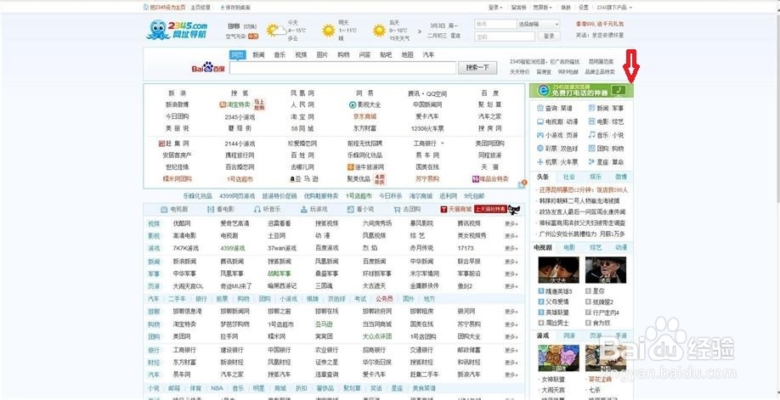Open the left TV drama thumbnail
Image resolution: width=780 pixels, height=400 pixels.
(558, 270)
